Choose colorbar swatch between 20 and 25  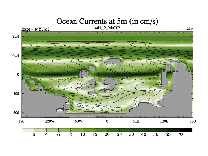click(x=113, y=130)
